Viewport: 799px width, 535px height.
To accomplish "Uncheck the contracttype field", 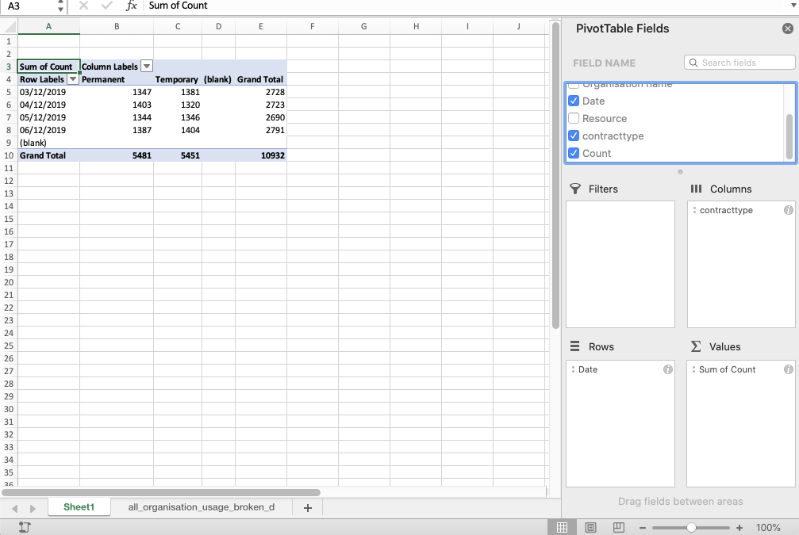I will (573, 136).
